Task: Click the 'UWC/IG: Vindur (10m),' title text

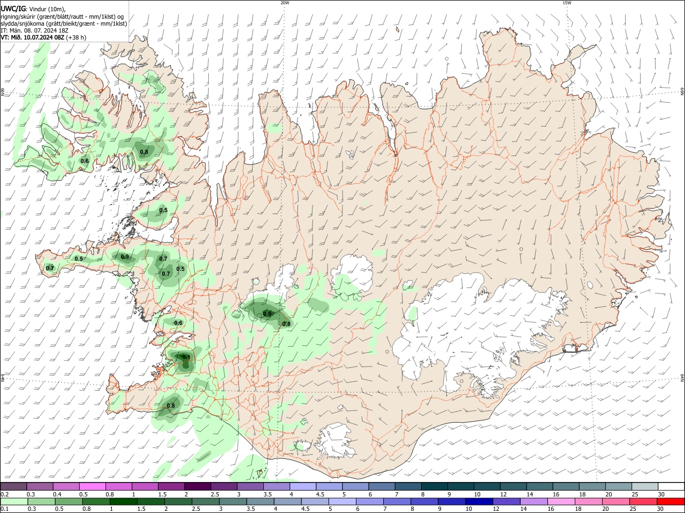Action: pos(33,9)
